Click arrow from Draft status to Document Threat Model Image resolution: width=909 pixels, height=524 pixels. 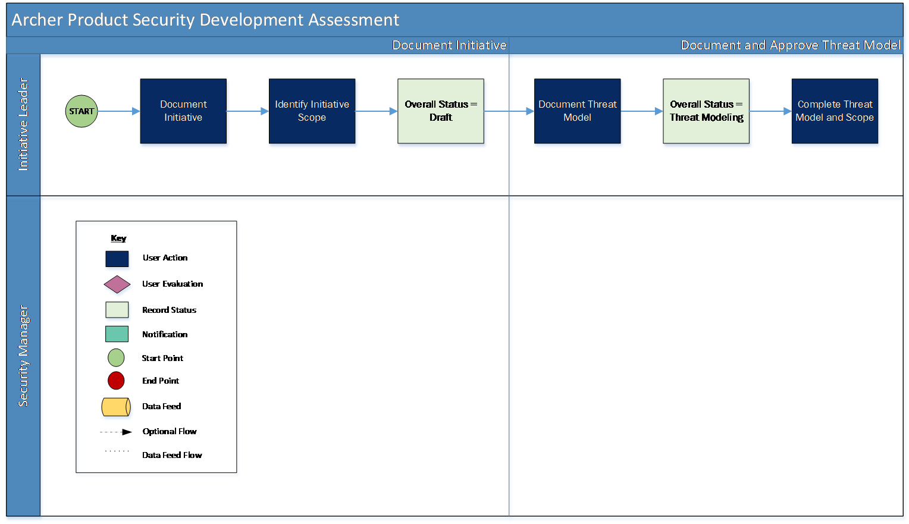[x=509, y=111]
